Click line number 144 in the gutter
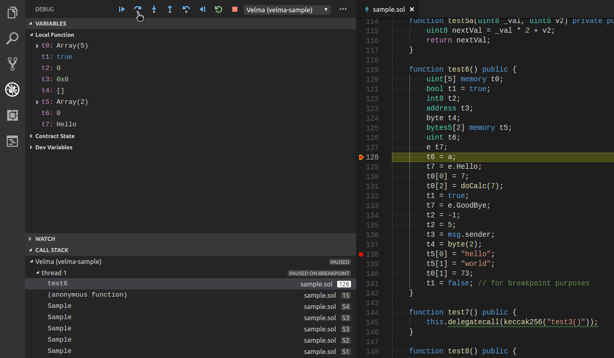The image size is (614, 358). (x=372, y=312)
